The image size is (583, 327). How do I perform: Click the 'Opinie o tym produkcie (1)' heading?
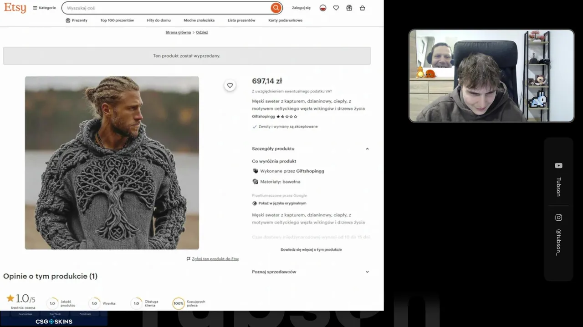coord(50,276)
